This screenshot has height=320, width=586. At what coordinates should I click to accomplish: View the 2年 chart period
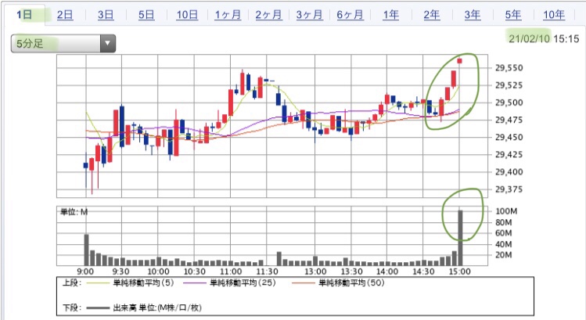(x=432, y=15)
